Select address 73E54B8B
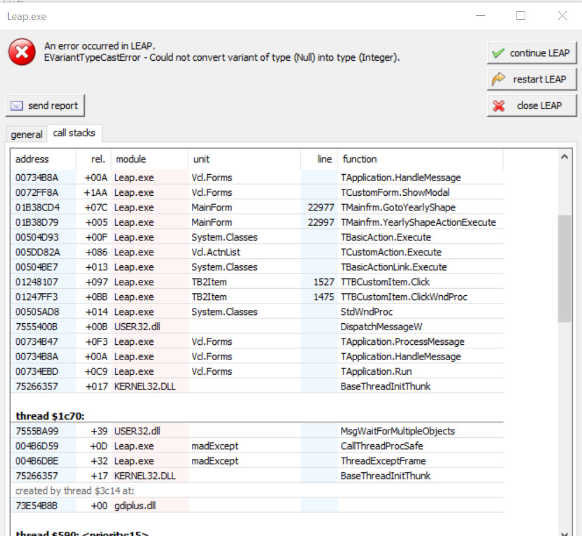582x536 pixels. click(x=36, y=506)
